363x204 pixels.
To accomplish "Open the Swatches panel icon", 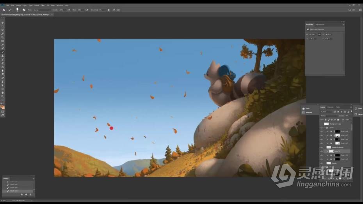I will [303, 112].
